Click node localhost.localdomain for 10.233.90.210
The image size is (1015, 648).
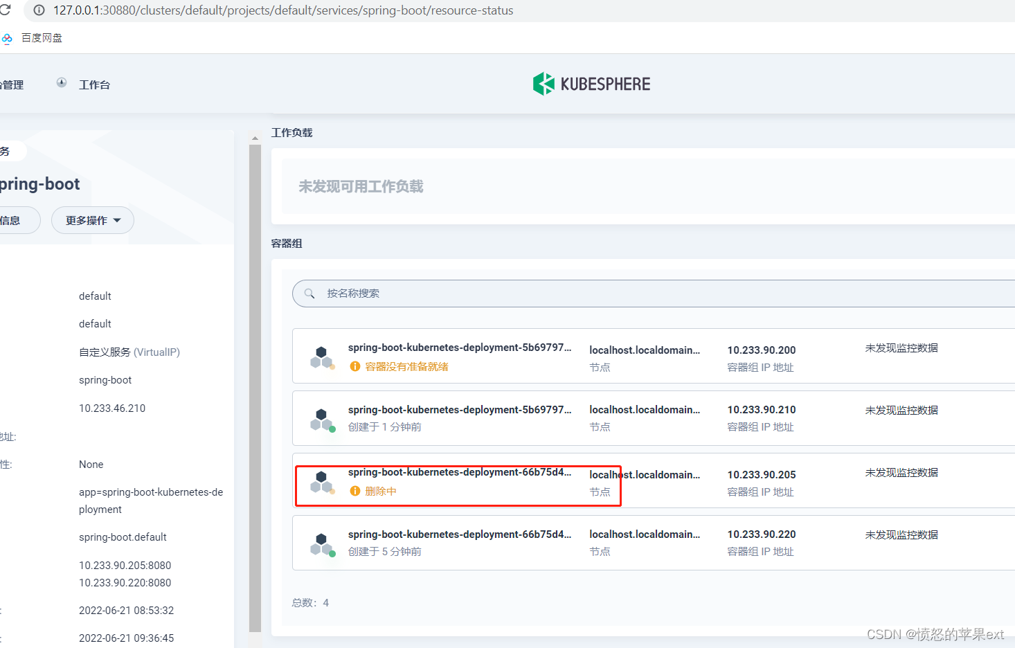[645, 410]
